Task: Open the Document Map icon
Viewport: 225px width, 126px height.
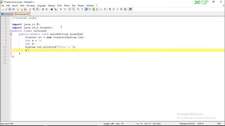Action: click(x=94, y=9)
